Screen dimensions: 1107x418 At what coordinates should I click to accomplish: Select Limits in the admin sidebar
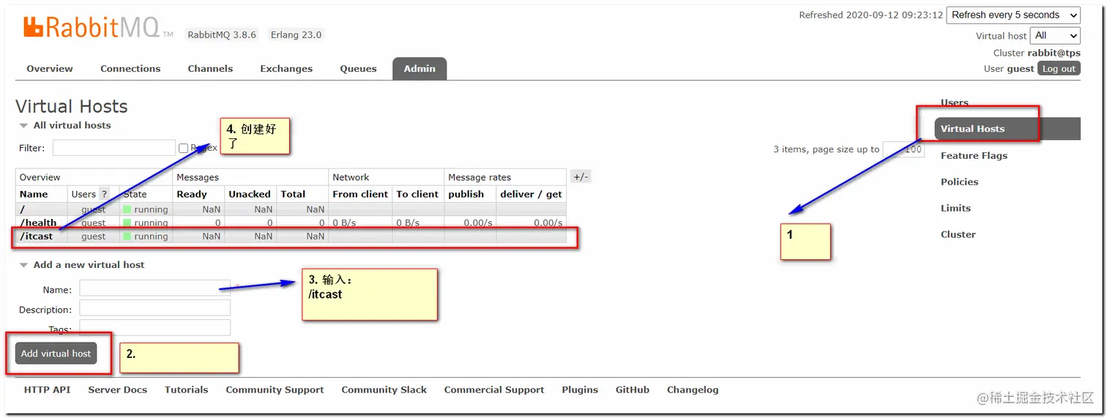pos(955,208)
